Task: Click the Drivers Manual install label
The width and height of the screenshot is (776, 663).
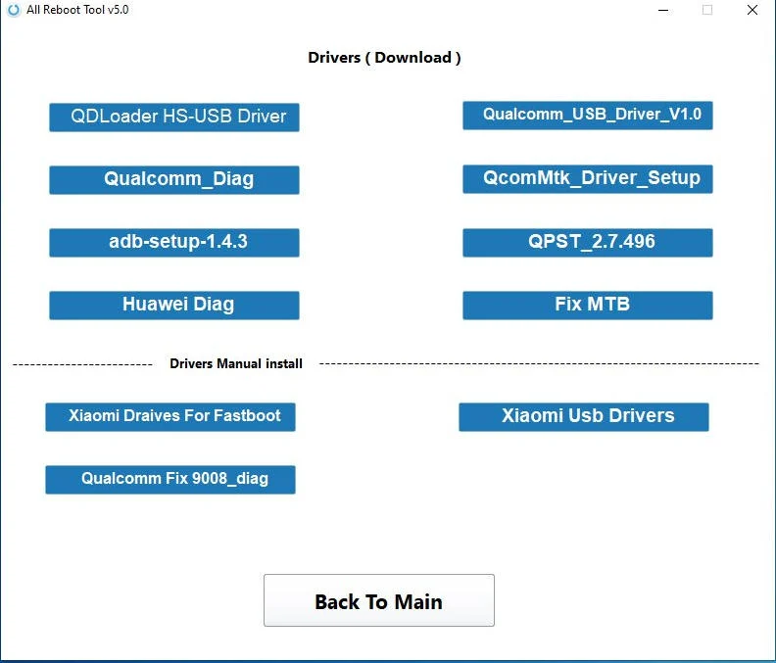Action: tap(236, 363)
